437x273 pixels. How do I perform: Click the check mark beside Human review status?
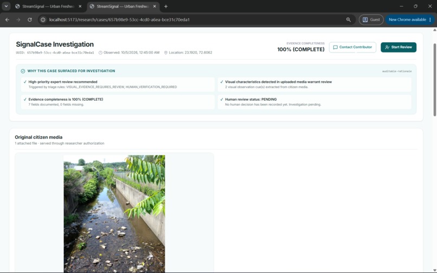pos(222,100)
